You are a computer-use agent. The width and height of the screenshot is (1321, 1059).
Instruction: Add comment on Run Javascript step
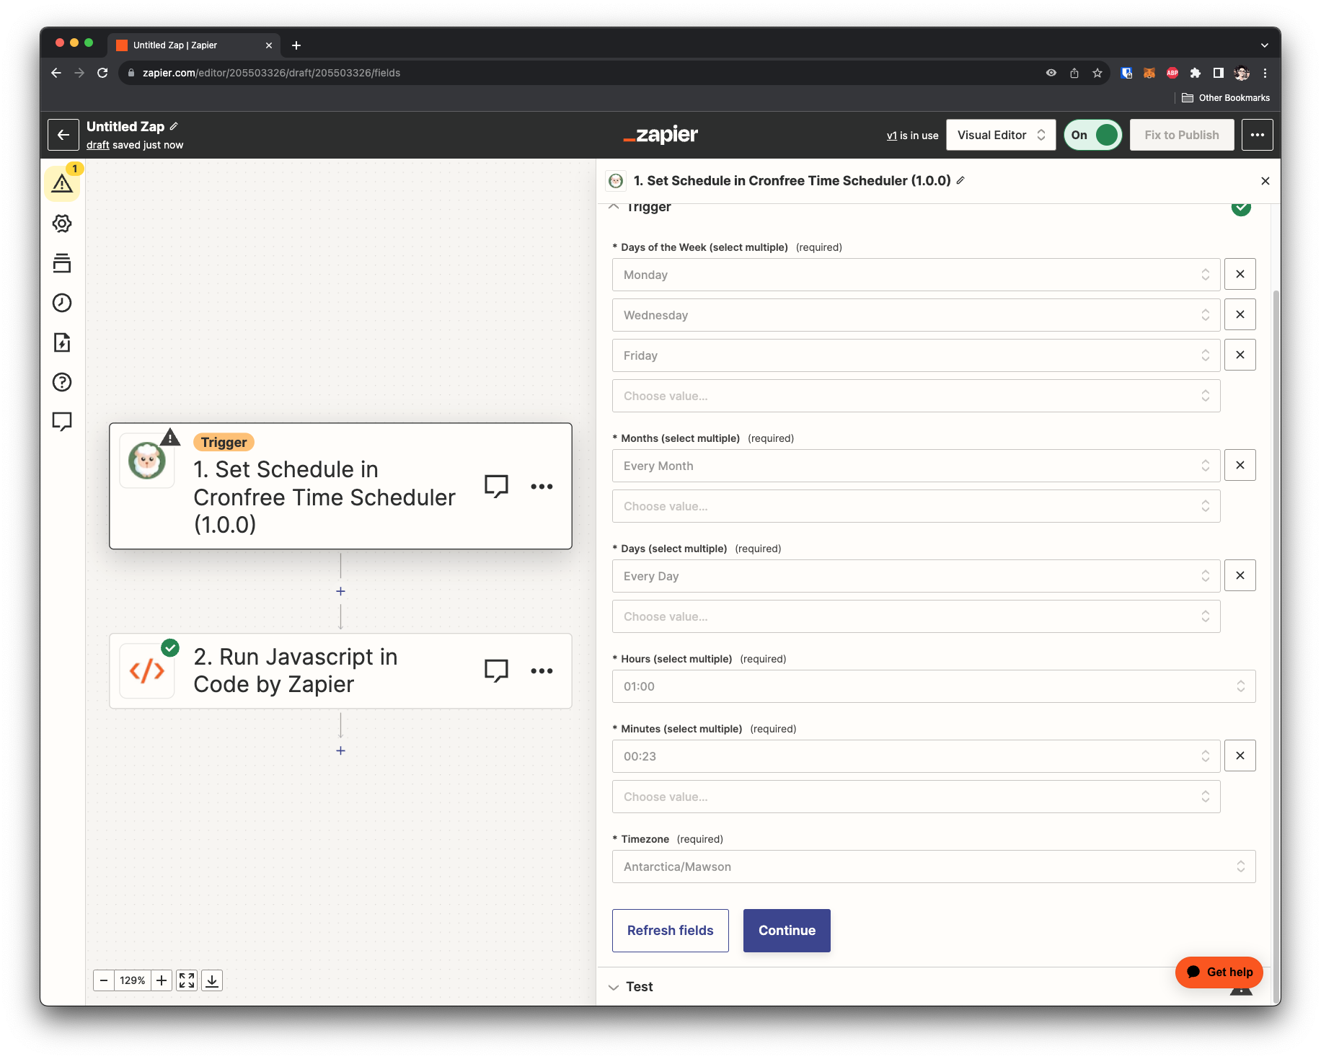[496, 670]
